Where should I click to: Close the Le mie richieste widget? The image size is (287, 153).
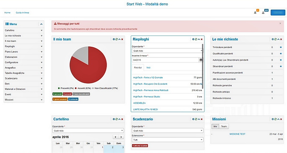[x=281, y=39]
